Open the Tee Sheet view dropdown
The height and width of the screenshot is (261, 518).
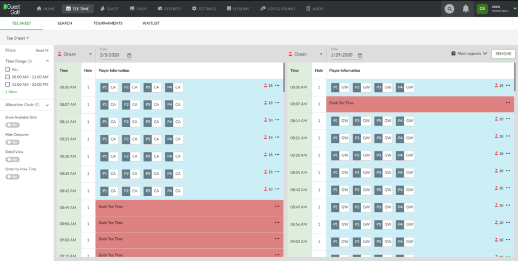17,38
